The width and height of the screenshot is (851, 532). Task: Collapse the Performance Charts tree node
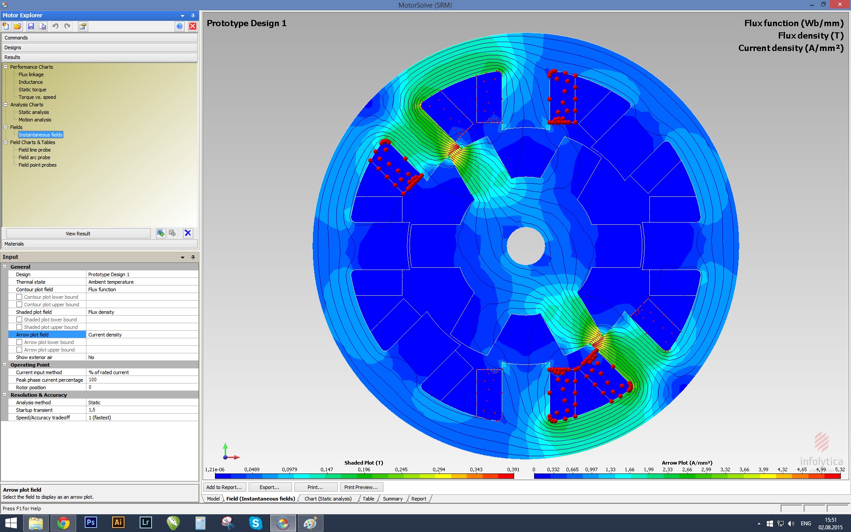click(6, 67)
